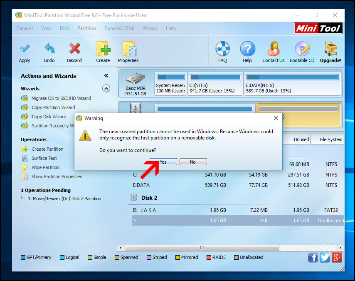Click the Migrate OS to SSD/HD Wizard icon
355x281 pixels.
click(x=25, y=98)
